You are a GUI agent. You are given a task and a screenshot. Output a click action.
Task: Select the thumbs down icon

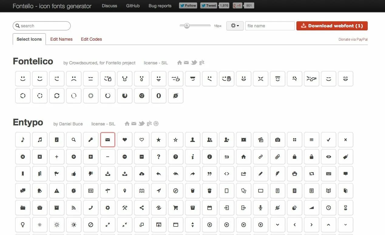pyautogui.click(x=91, y=174)
